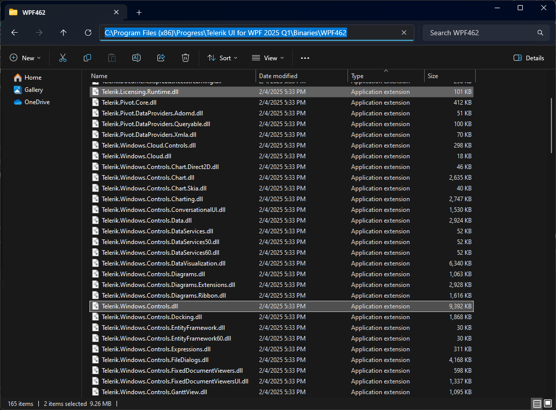Navigate up to the Binaries folder

[x=62, y=32]
